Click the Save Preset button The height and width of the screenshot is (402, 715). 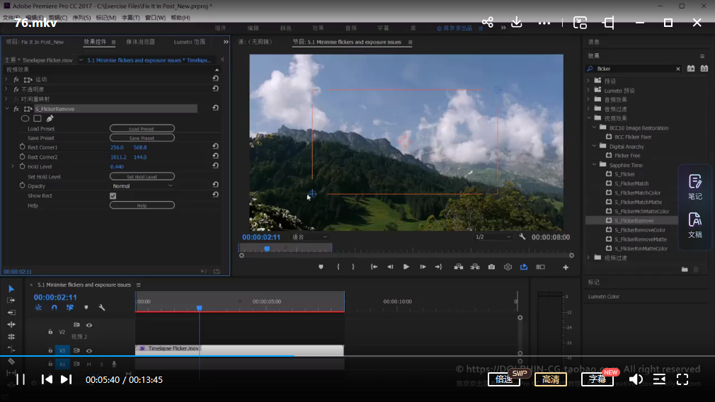point(142,137)
